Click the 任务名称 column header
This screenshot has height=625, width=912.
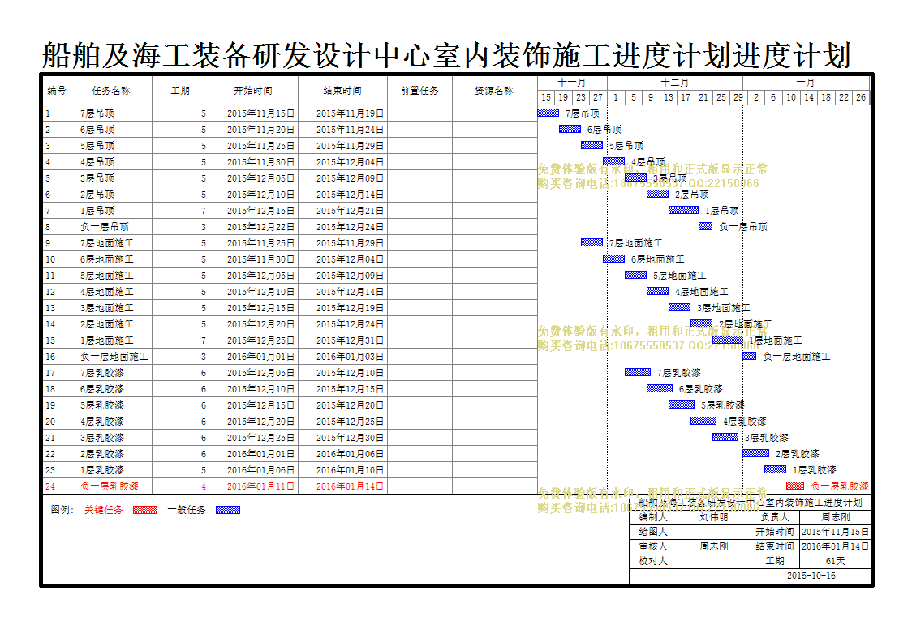(x=111, y=91)
